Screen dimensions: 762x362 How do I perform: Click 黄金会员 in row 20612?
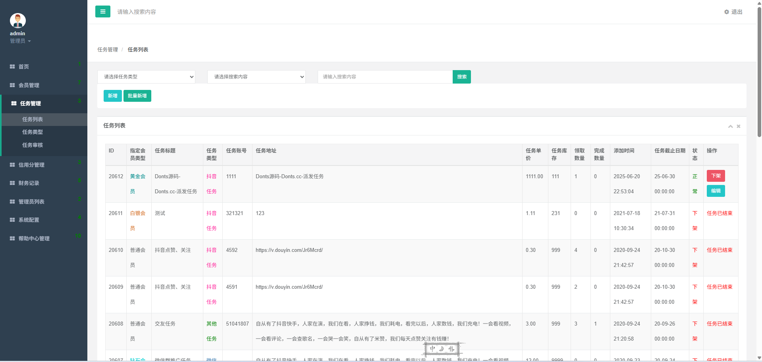(x=138, y=184)
